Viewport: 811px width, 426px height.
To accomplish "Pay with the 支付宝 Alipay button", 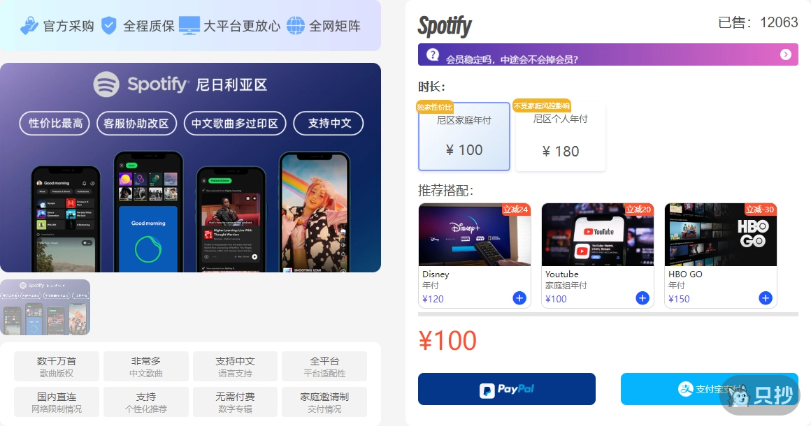I will pyautogui.click(x=709, y=389).
